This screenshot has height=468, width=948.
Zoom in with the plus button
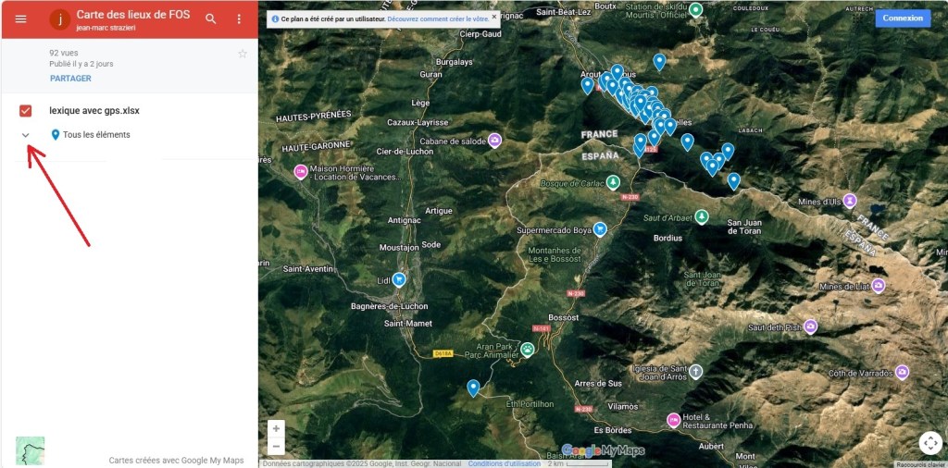(x=276, y=428)
